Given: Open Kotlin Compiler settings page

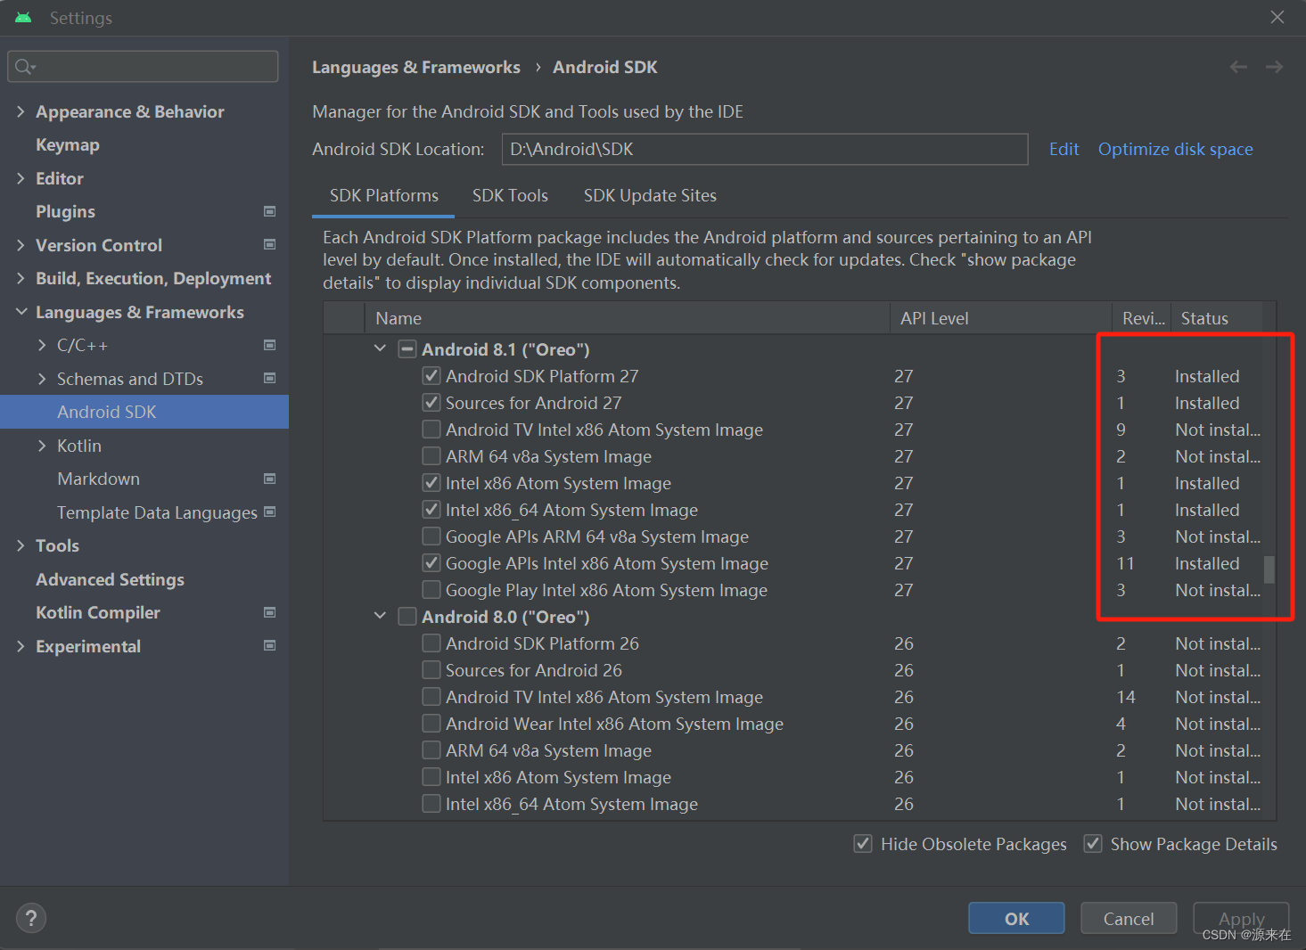Looking at the screenshot, I should click(98, 612).
